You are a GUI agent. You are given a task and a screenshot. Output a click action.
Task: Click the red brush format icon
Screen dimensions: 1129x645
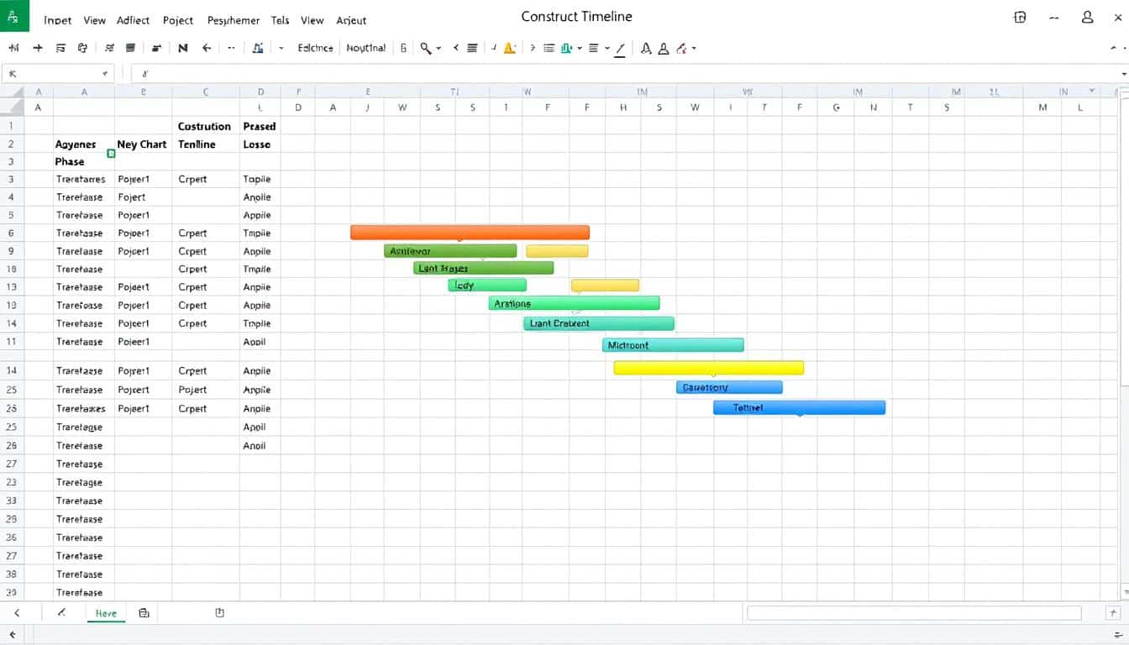click(681, 49)
